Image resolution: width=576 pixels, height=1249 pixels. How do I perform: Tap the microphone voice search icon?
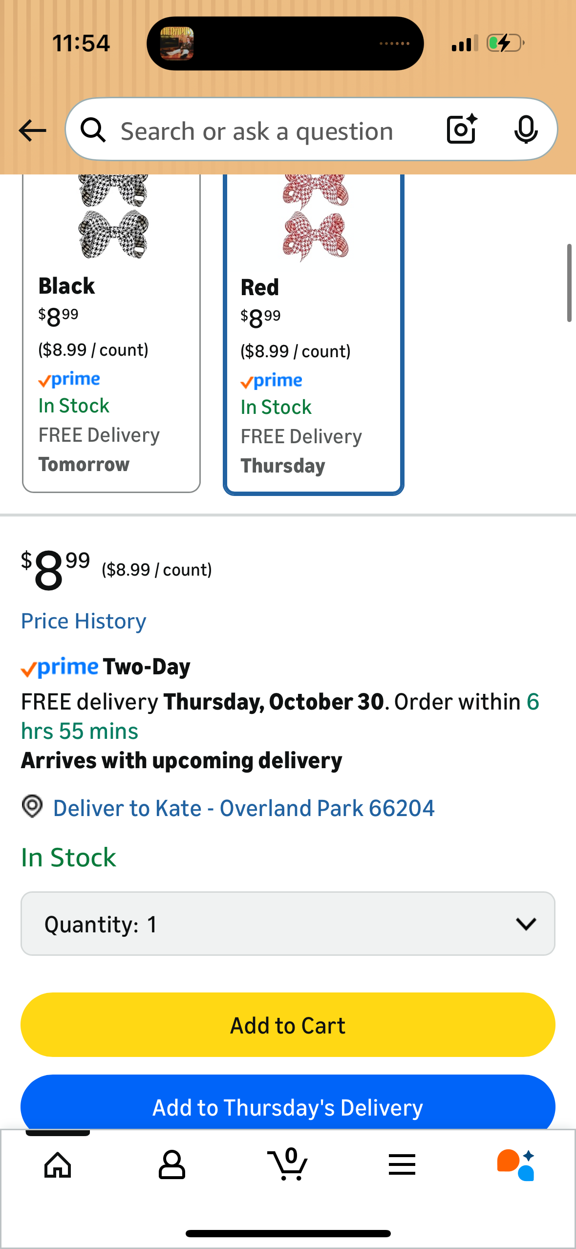(x=526, y=130)
